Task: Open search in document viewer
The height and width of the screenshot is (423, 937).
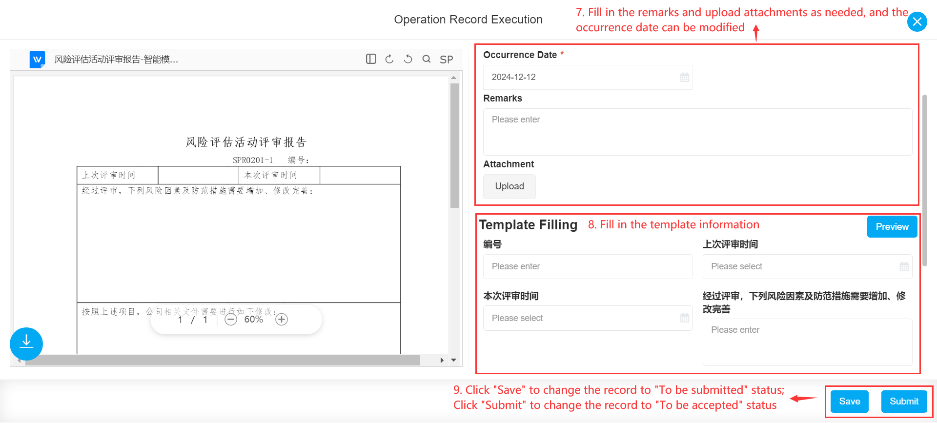Action: pyautogui.click(x=427, y=59)
